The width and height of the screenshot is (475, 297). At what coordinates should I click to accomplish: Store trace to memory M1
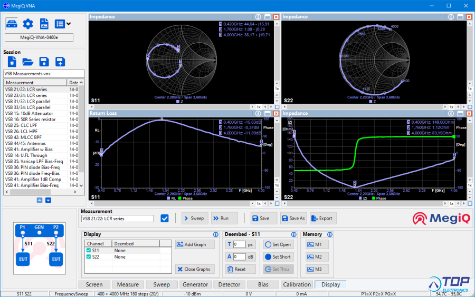point(317,244)
